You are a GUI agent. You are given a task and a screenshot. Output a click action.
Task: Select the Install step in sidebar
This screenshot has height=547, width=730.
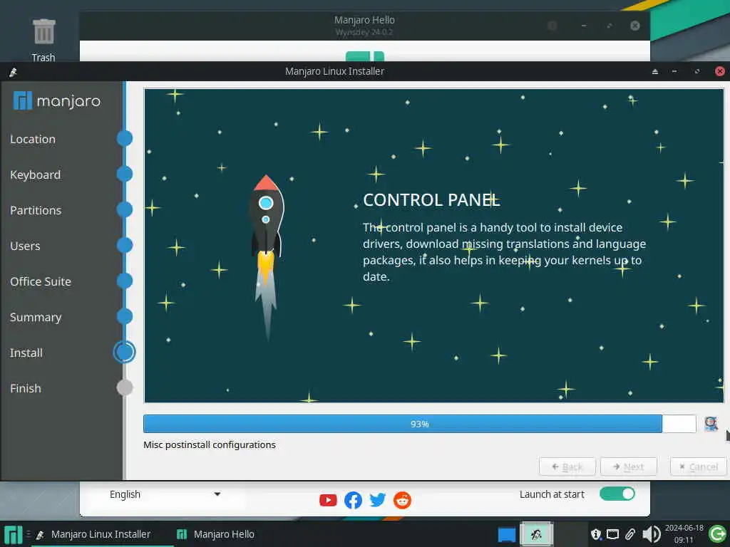(x=26, y=353)
